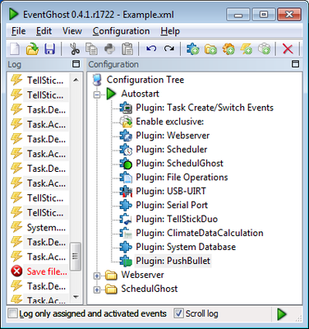Click the Enable exclusive action icon
The height and width of the screenshot is (329, 309).
[x=126, y=122]
